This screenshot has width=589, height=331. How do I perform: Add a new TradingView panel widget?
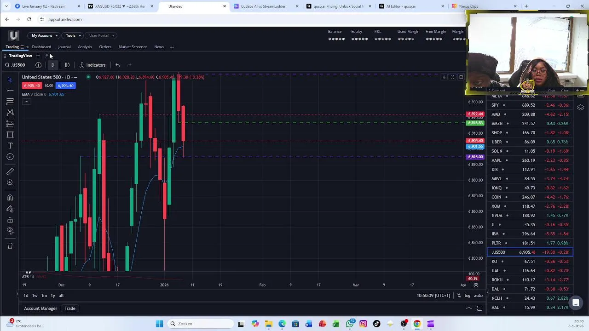tap(38, 56)
